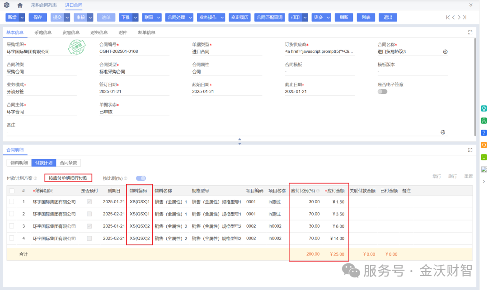The image size is (488, 290).
Task: Select the 合同条款 tab
Action: 69,163
